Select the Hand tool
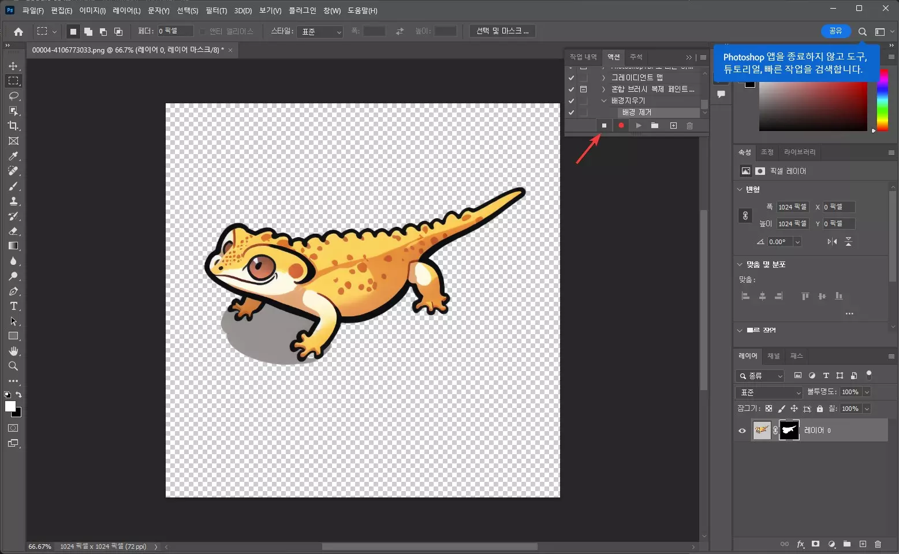Screen dimensions: 899x554 click(x=13, y=351)
